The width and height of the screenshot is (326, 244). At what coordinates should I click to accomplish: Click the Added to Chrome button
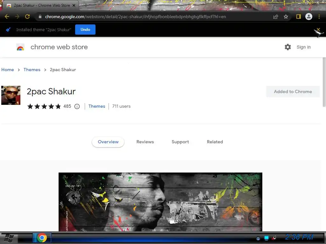click(x=293, y=91)
